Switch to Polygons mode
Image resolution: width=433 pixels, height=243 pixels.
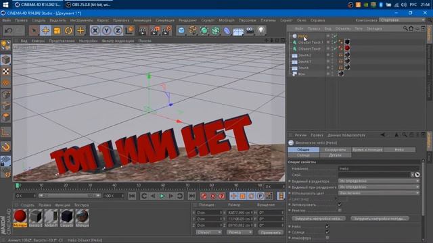(x=5, y=117)
